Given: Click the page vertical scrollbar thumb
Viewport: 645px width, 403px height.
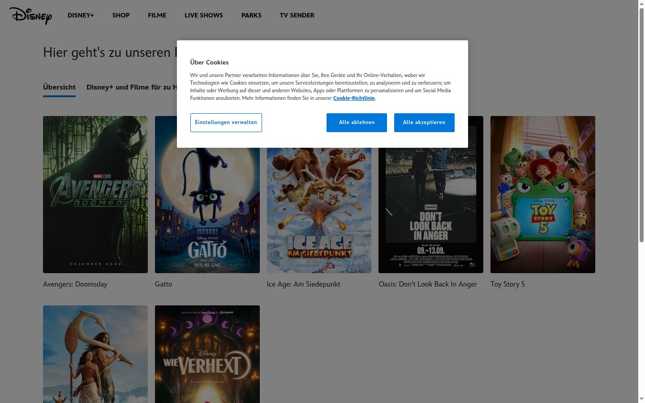Looking at the screenshot, I should [641, 124].
